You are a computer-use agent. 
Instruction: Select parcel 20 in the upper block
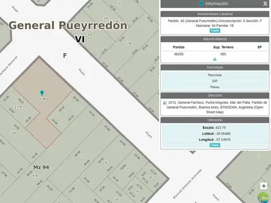[x=106, y=18]
